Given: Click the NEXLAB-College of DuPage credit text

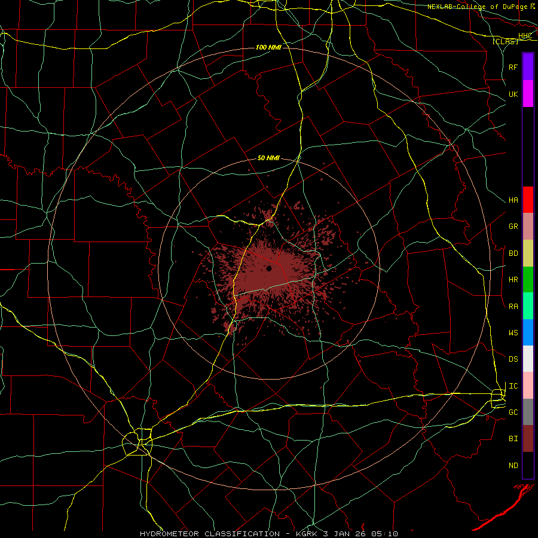Looking at the screenshot, I should click(x=477, y=7).
